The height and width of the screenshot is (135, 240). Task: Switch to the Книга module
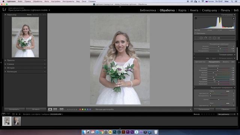click(x=194, y=10)
